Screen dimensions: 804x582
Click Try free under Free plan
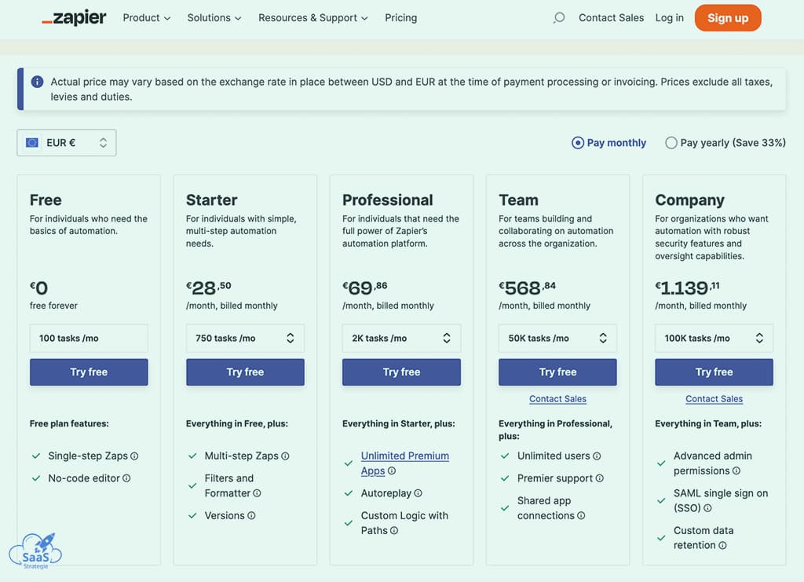[89, 372]
